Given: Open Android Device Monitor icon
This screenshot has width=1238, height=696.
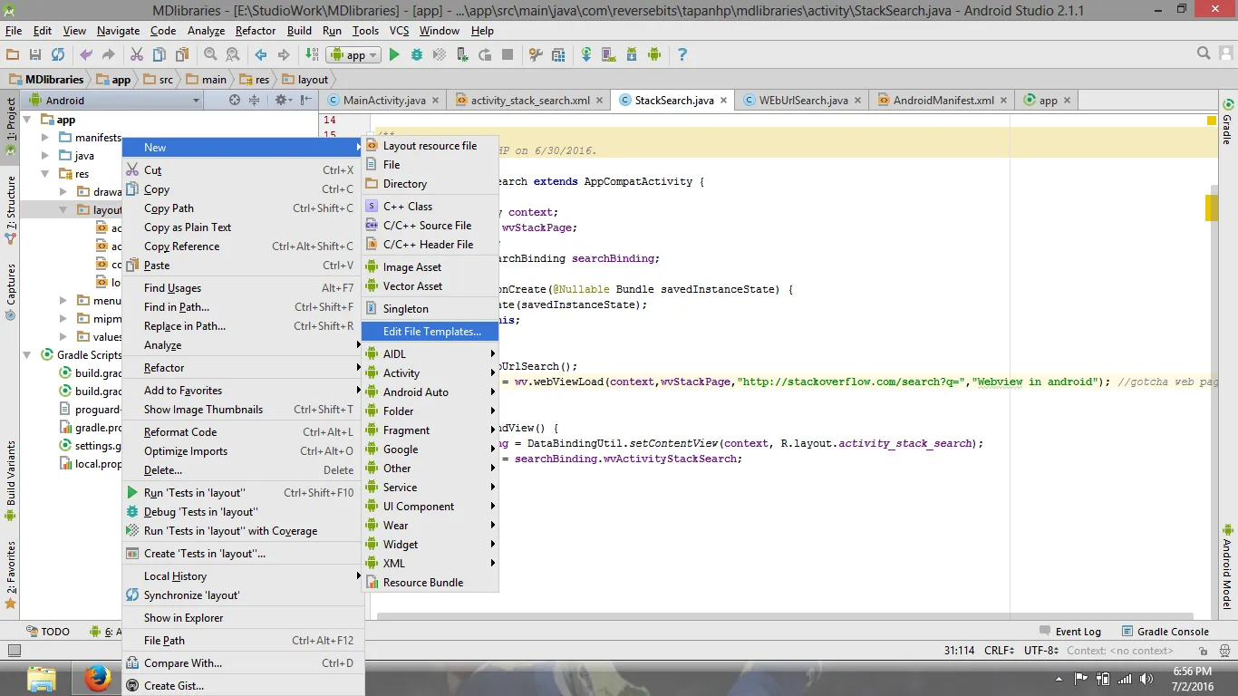Looking at the screenshot, I should tap(654, 55).
